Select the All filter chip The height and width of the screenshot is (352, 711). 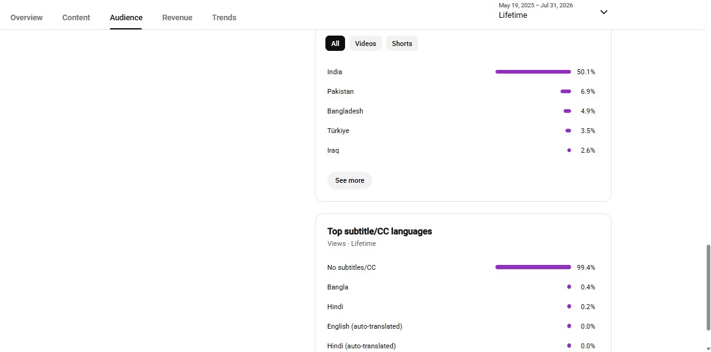[335, 44]
